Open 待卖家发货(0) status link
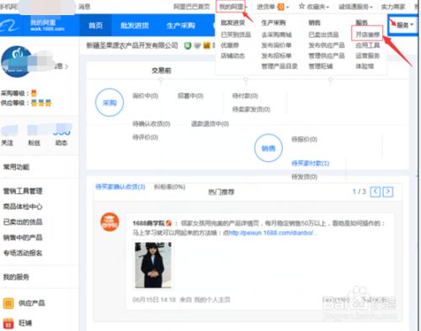421x331 pixels. click(x=251, y=109)
